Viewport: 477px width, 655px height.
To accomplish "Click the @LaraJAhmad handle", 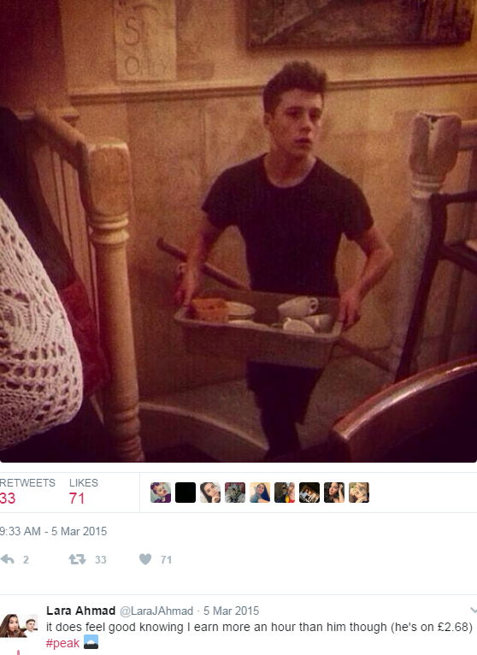I will coord(156,611).
